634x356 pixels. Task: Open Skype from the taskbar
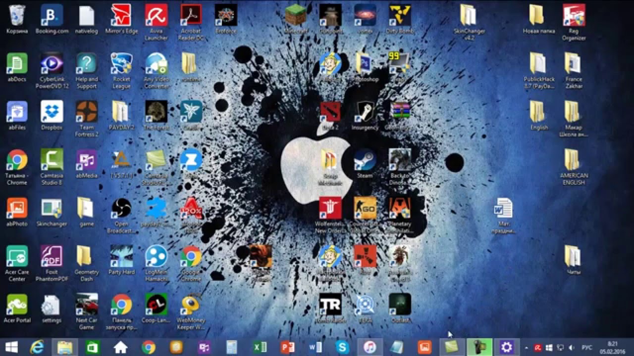342,347
